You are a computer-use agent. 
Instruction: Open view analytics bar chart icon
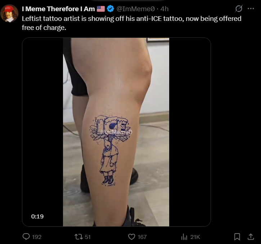184,237
